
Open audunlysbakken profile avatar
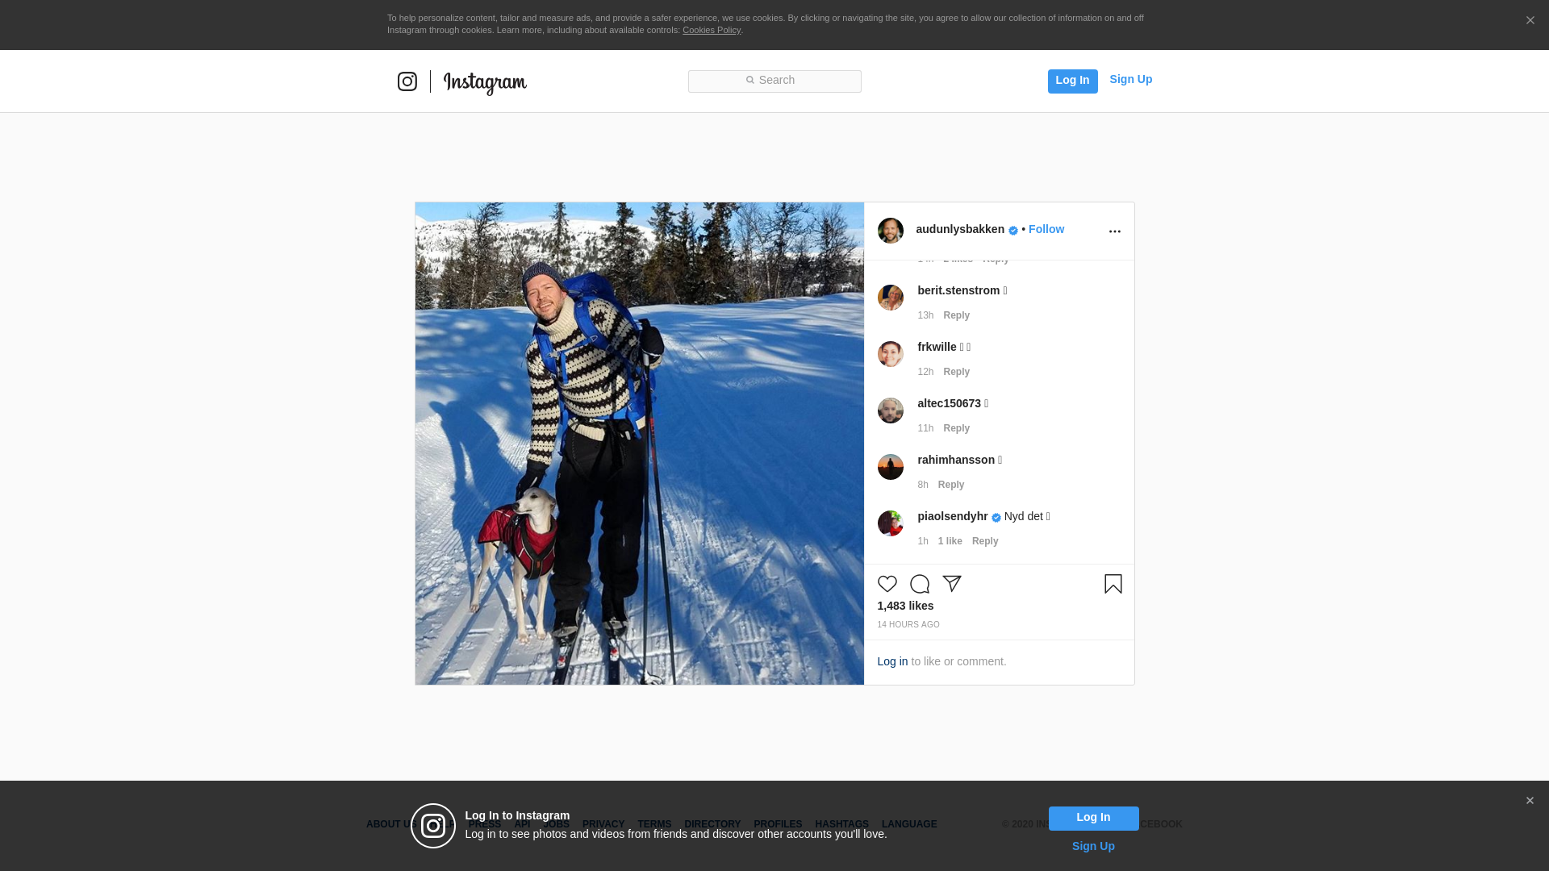890,231
